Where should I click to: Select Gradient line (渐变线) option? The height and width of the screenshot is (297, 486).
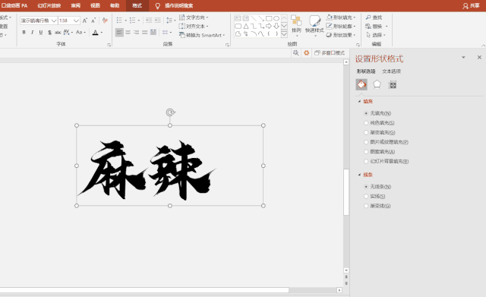tap(377, 206)
